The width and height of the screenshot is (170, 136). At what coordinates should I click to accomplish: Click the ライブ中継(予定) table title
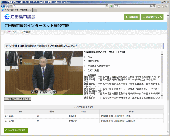[83, 107]
